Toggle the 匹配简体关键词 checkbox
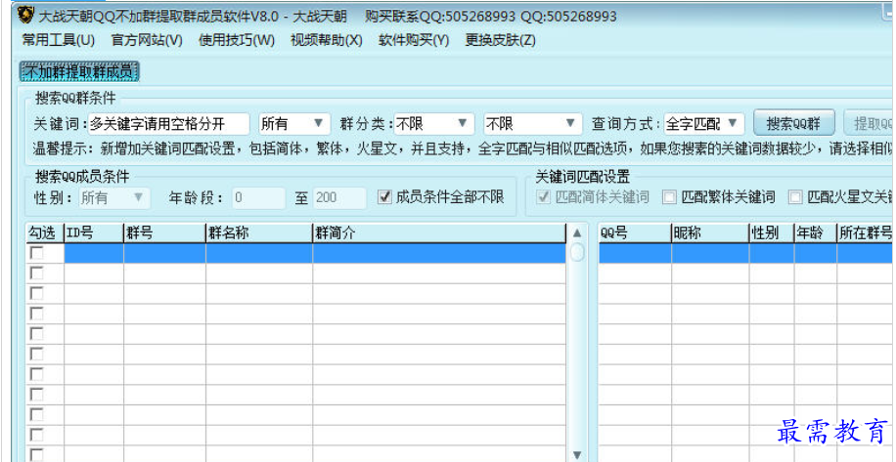Viewport: 896px width, 462px height. pyautogui.click(x=544, y=197)
